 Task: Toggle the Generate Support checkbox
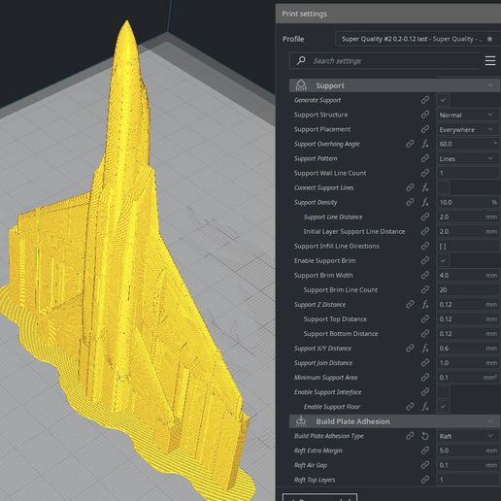tap(443, 100)
